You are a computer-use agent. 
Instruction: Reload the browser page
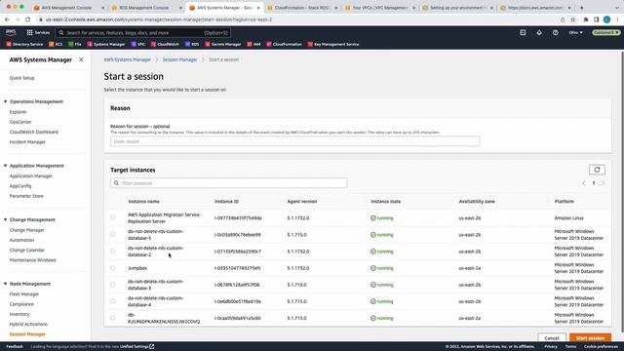pos(27,19)
